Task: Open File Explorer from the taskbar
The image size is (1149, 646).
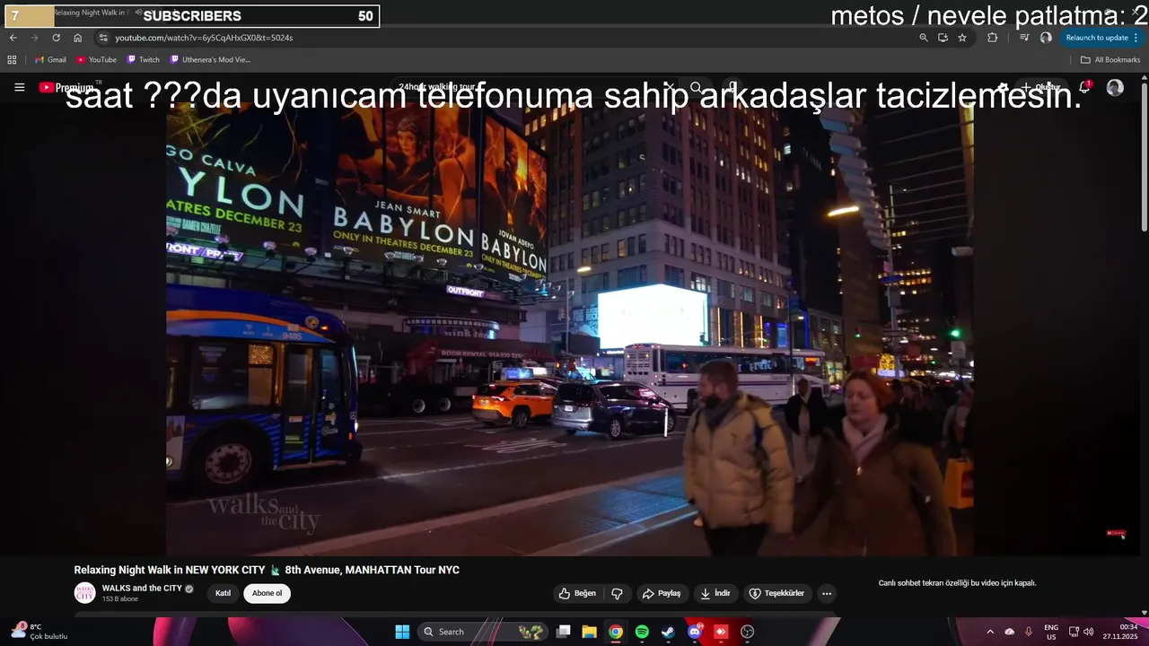Action: pyautogui.click(x=589, y=632)
